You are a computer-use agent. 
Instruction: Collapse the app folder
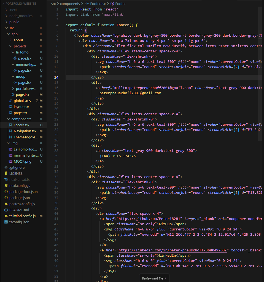(9, 34)
